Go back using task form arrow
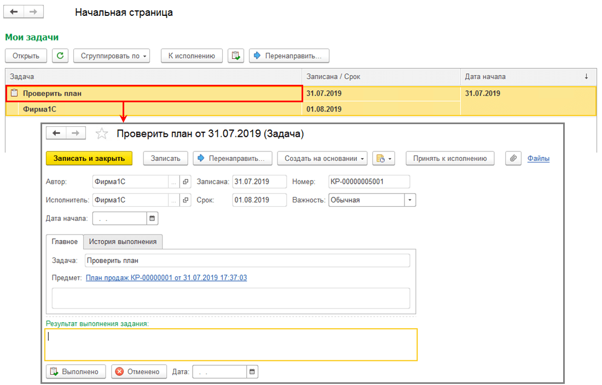This screenshot has width=602, height=385. click(56, 133)
